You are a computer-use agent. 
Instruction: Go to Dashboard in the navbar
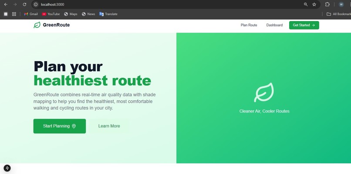(274, 25)
